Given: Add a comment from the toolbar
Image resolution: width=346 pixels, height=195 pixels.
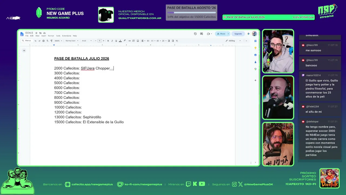Looking at the screenshot, I should tap(134, 41).
